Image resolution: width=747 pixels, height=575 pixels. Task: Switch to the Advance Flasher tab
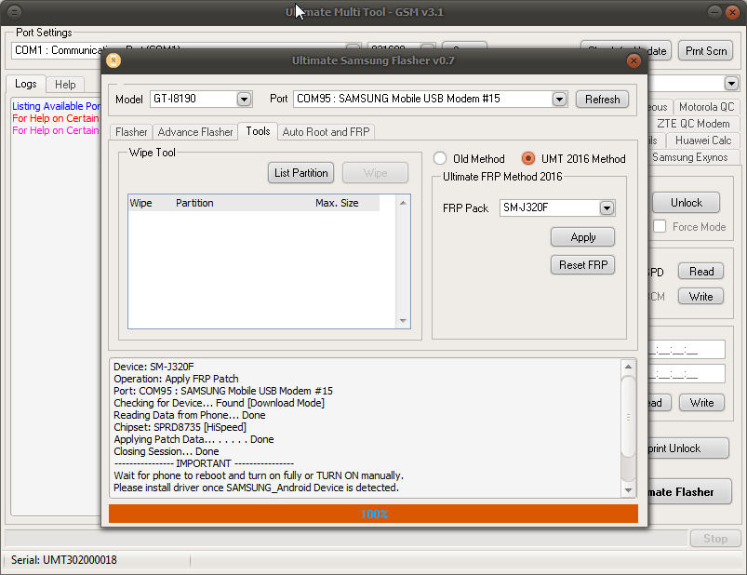click(x=195, y=132)
